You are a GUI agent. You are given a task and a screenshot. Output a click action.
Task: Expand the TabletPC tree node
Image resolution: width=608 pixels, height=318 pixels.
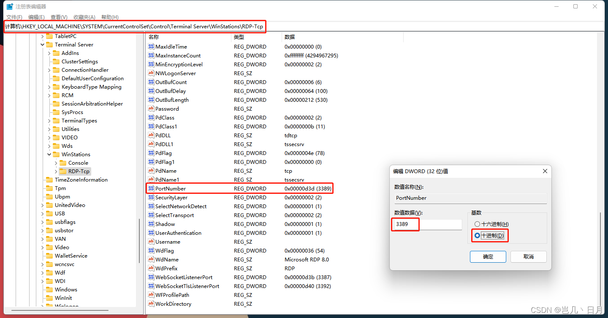pyautogui.click(x=42, y=36)
